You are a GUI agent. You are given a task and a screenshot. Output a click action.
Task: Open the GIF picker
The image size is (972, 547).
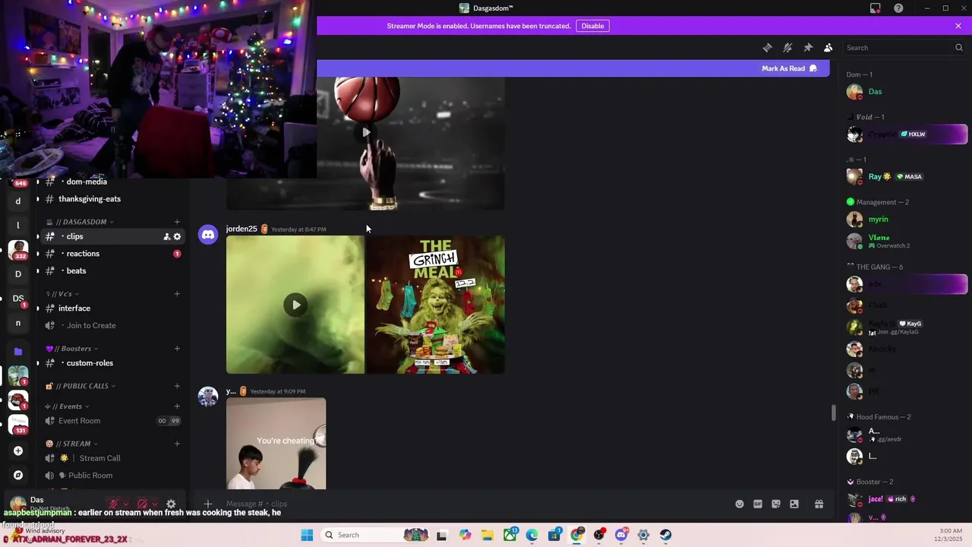click(x=758, y=504)
